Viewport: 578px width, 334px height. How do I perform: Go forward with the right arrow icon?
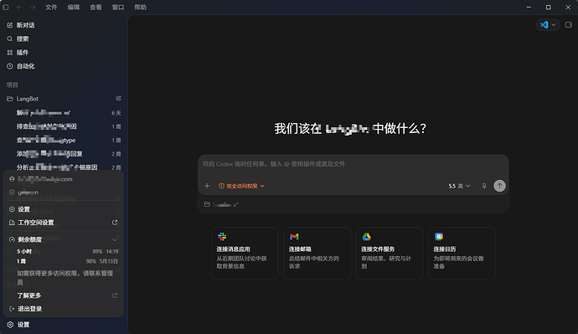33,7
